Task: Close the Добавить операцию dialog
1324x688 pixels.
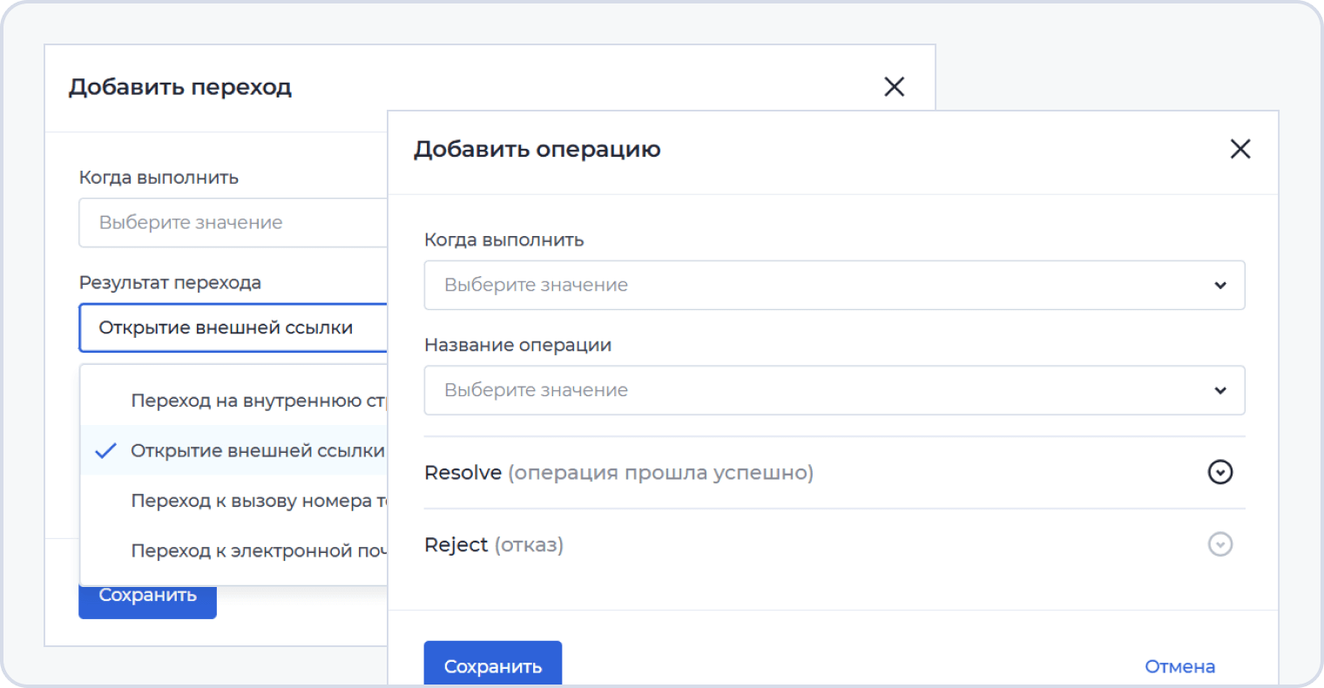Action: pyautogui.click(x=1240, y=149)
